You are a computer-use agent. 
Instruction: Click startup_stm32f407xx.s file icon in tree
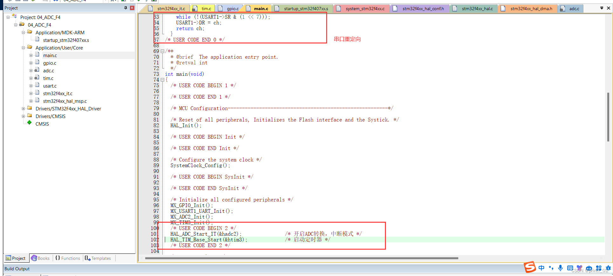pos(37,40)
